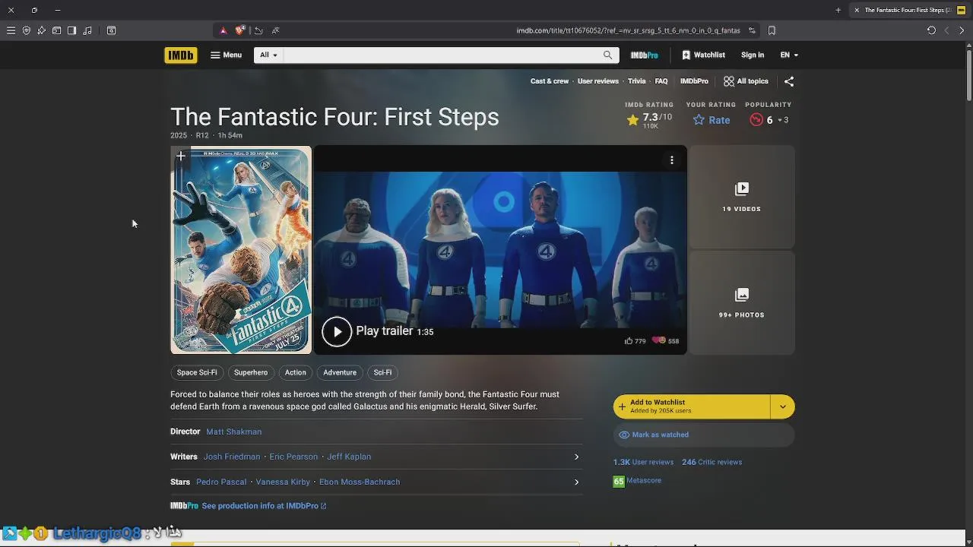Open the 99+ Photos tile
Viewport: 973px width, 547px height.
point(741,302)
